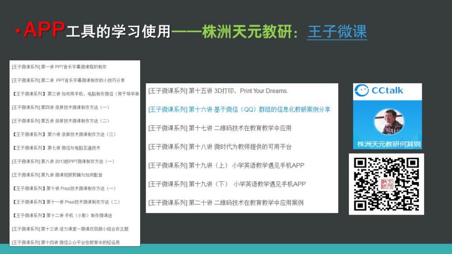Open 第十讲 Prezi技术微课制作方法(一)
452x254 pixels.
tap(64, 188)
